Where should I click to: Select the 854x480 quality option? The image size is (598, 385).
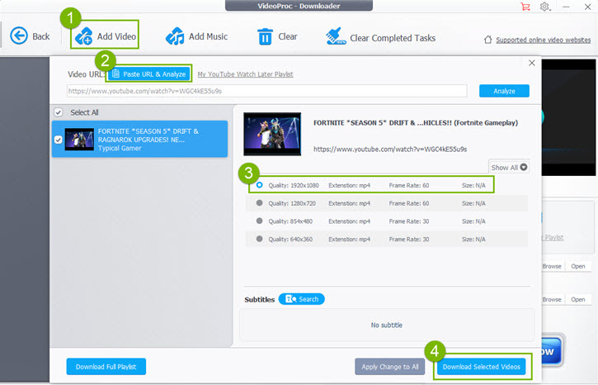point(387,221)
